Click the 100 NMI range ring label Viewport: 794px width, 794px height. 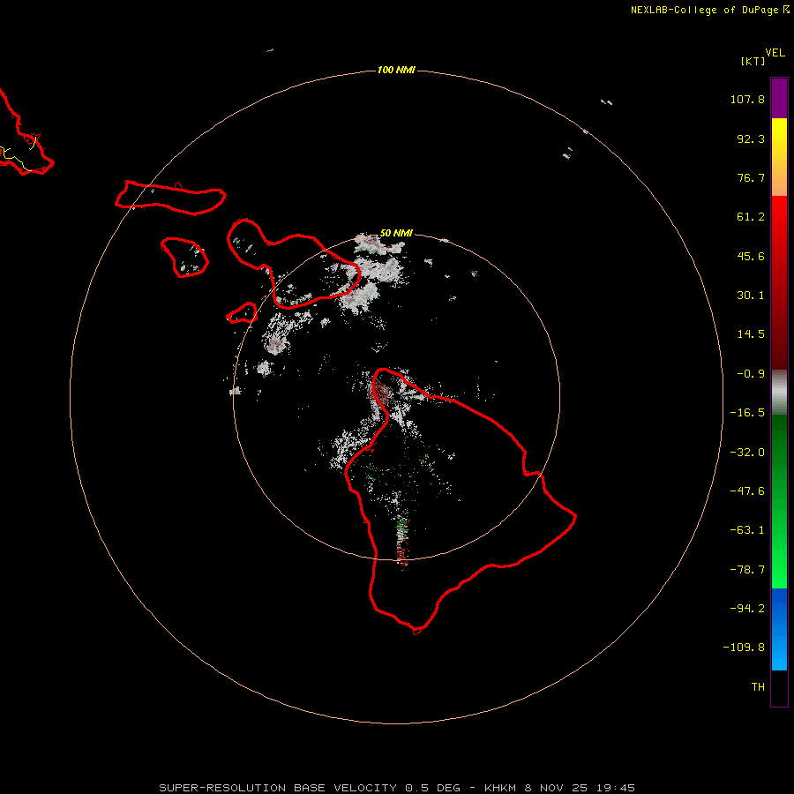coord(396,70)
